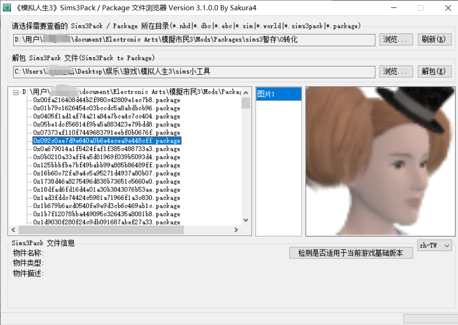This screenshot has width=458, height=325.
Task: Select file 0x00fa216408d44b2f980c42809e1ec7b8.package
Action: pos(107,100)
